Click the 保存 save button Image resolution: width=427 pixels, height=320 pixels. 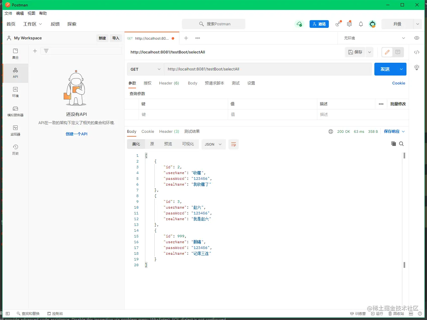(355, 52)
